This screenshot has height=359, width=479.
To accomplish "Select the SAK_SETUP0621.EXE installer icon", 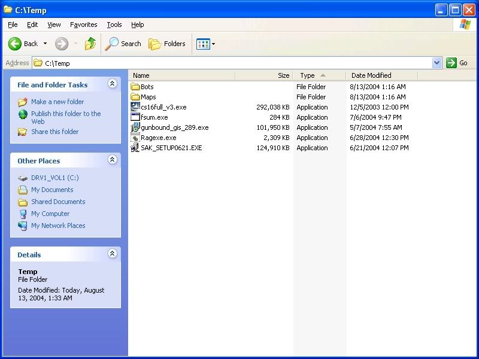I will 135,148.
